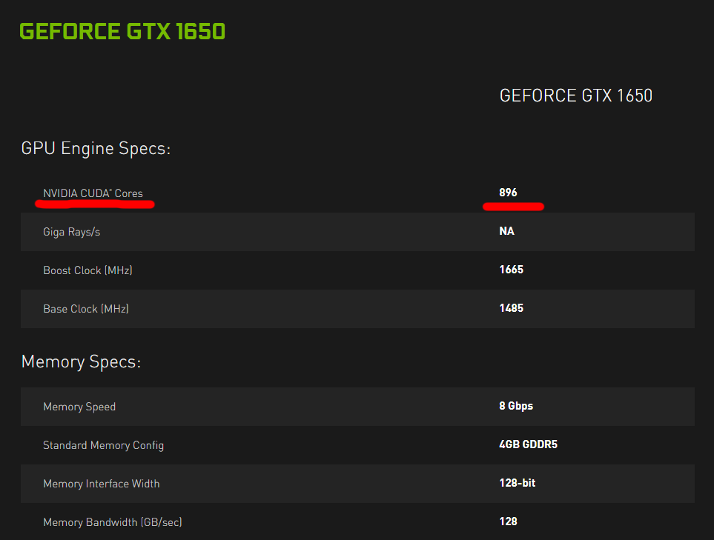Click the green GEFORCE GTX 1650 title
The height and width of the screenshot is (540, 714).
[x=122, y=31]
